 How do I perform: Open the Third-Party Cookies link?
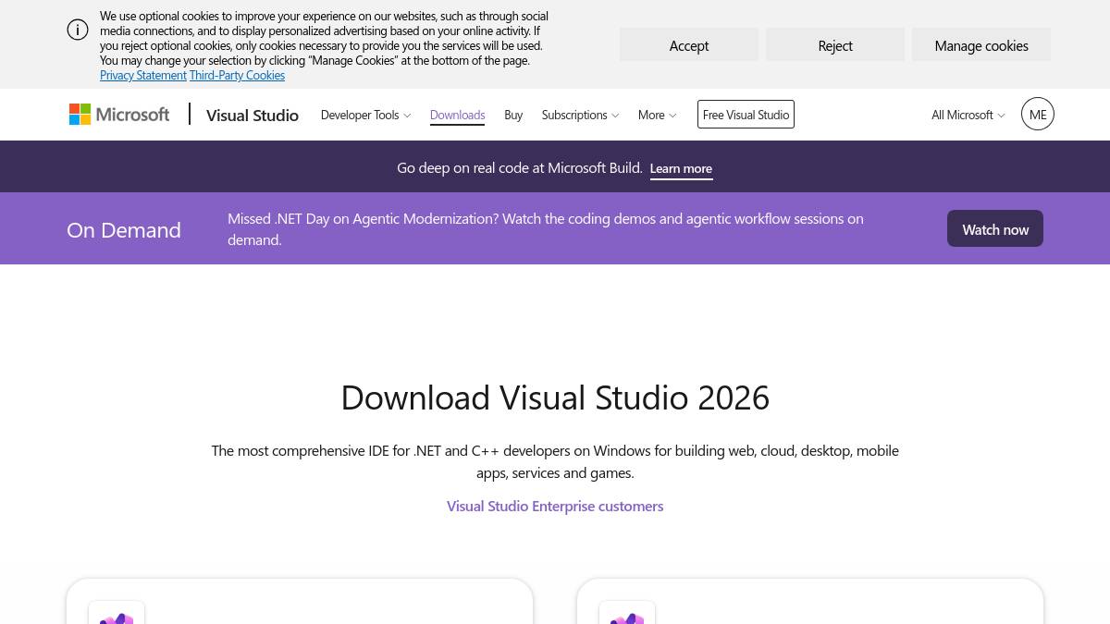[237, 75]
